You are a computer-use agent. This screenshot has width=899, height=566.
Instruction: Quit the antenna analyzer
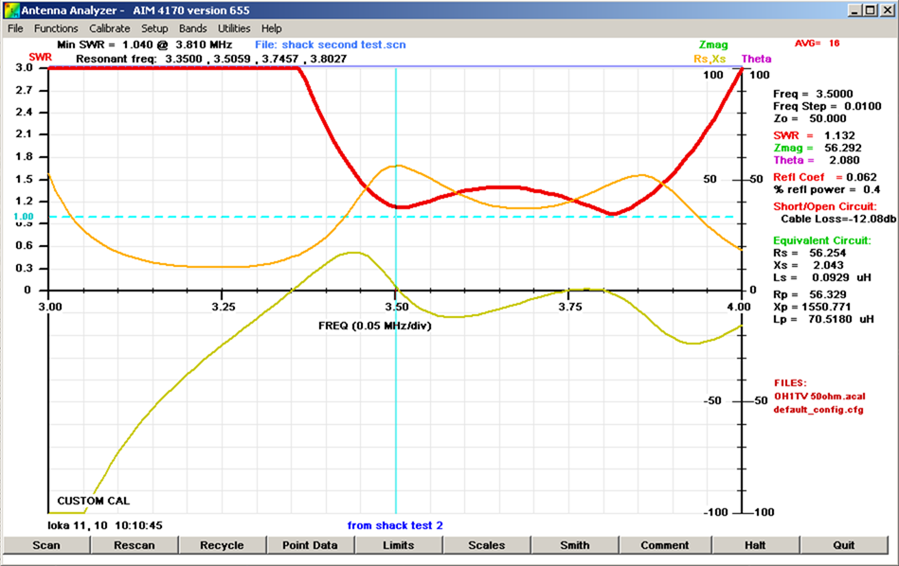843,545
